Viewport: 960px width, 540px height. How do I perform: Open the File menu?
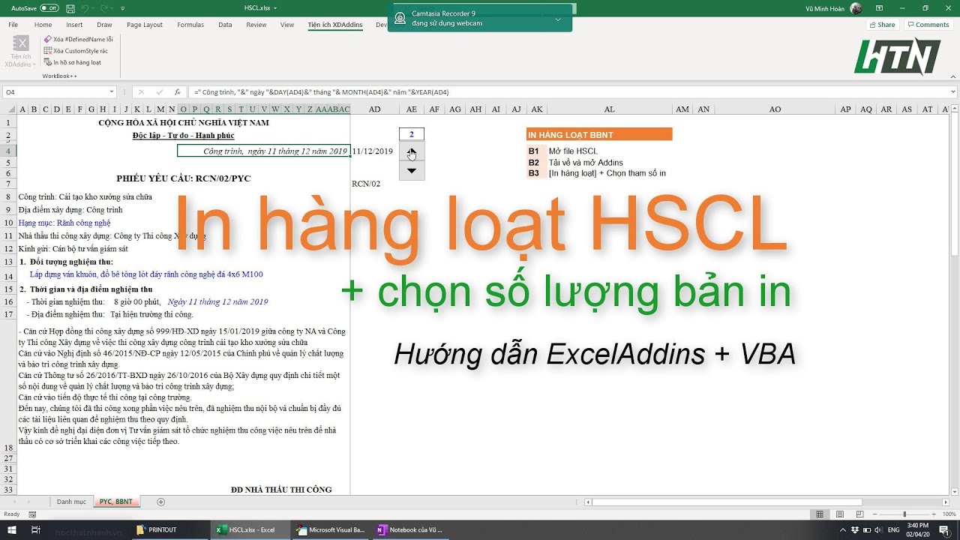13,25
